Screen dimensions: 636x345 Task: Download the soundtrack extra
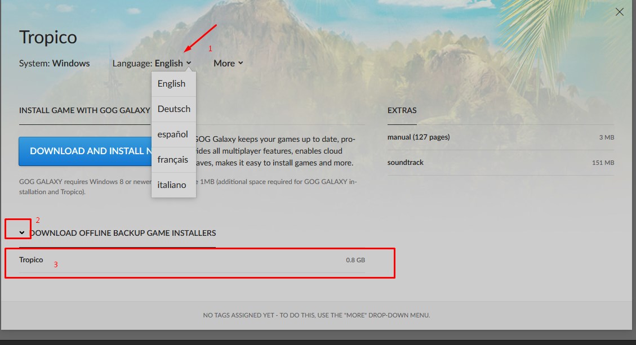tap(501, 163)
